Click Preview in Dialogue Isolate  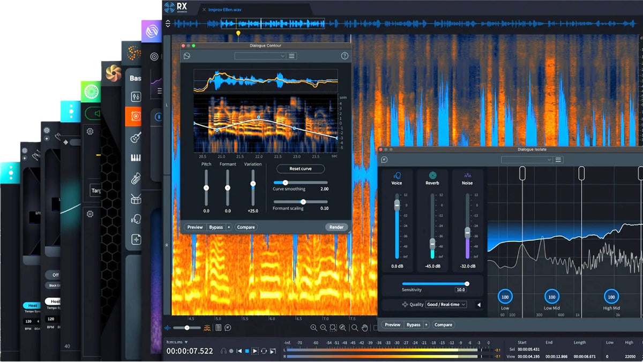392,325
